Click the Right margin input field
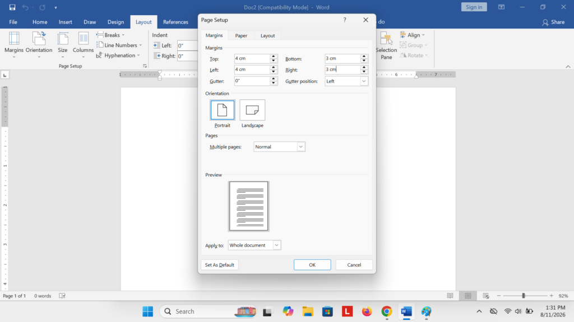This screenshot has width=574, height=322. click(342, 69)
